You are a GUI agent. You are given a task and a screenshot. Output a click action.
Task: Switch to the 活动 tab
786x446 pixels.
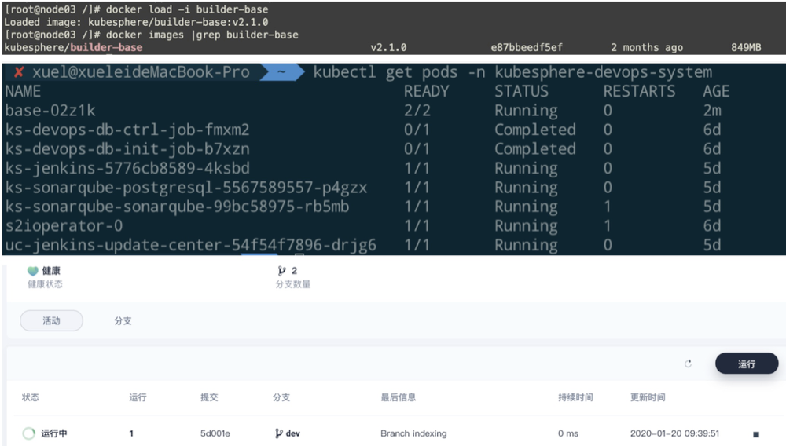pyautogui.click(x=51, y=321)
